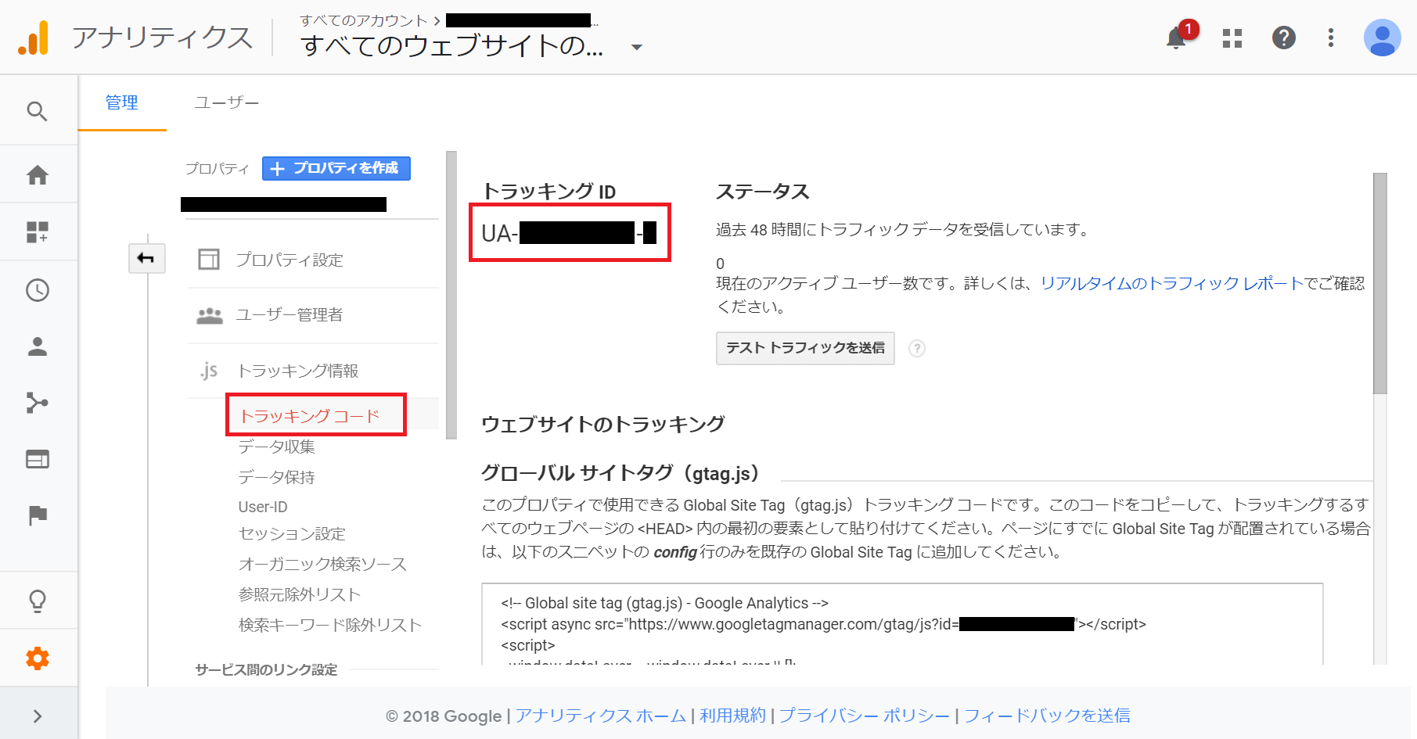Click the プロパティ設定 layout icon
The height and width of the screenshot is (739, 1417).
[208, 260]
